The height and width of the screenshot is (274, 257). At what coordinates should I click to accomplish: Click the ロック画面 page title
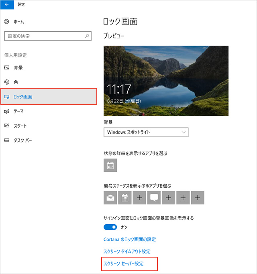pyautogui.click(x=120, y=22)
